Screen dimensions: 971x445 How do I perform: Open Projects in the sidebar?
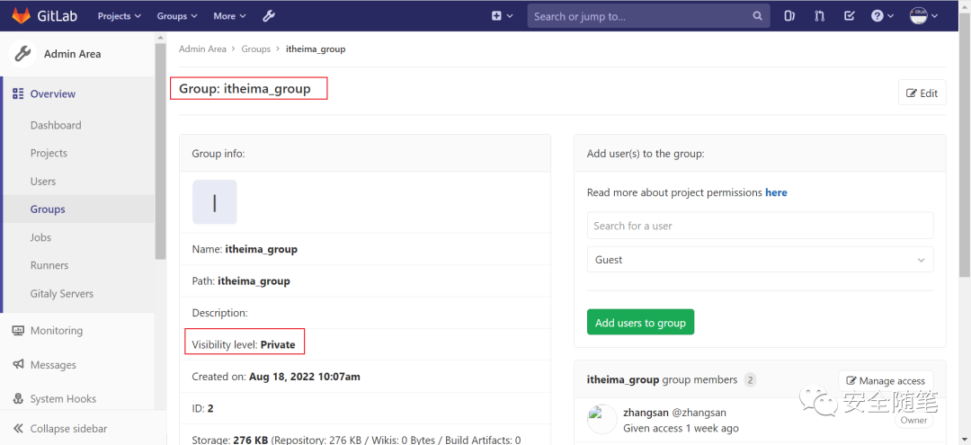click(x=49, y=153)
